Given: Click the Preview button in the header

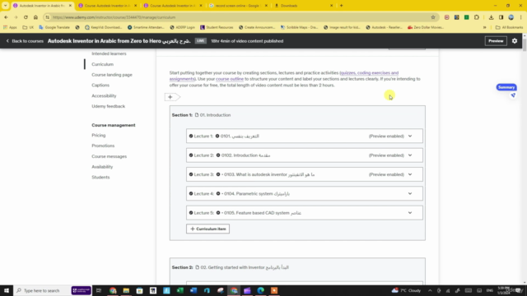Looking at the screenshot, I should (496, 41).
